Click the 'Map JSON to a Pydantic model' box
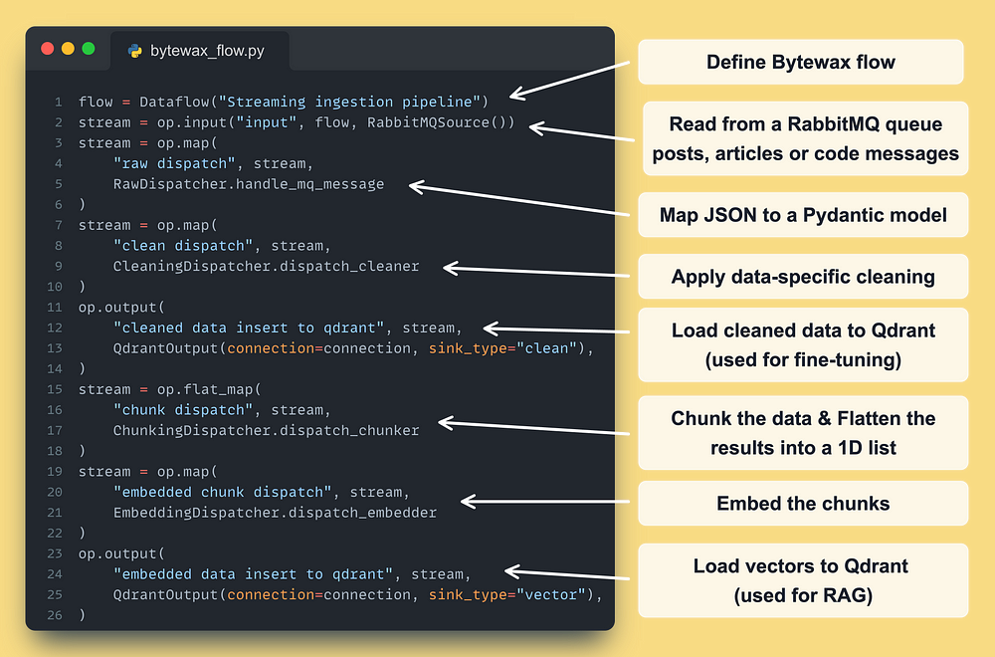Viewport: 995px width, 657px height. pyautogui.click(x=803, y=215)
